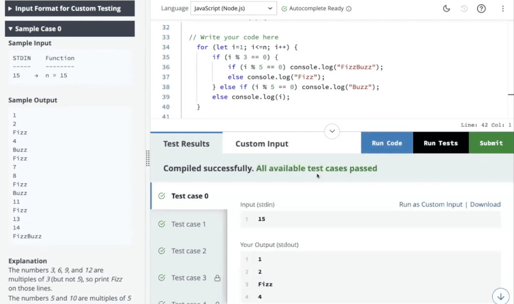Click the Line: 42 Col: 1 status
Viewport: 514px width, 304px height.
pyautogui.click(x=486, y=125)
